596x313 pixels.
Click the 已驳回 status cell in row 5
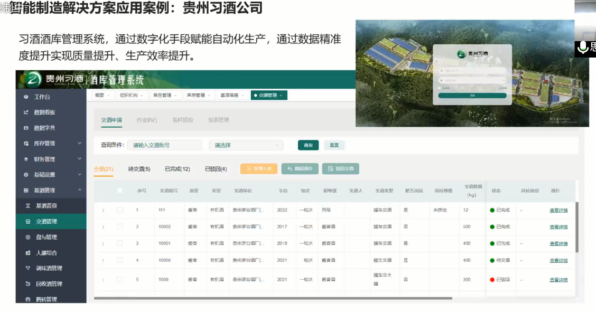(x=499, y=280)
